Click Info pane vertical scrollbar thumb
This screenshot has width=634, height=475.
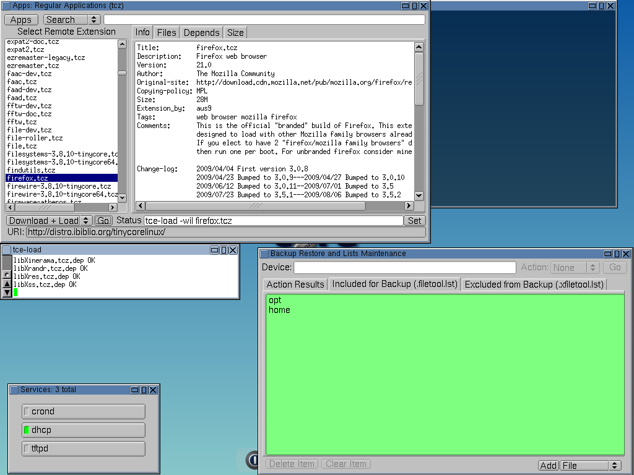(419, 79)
